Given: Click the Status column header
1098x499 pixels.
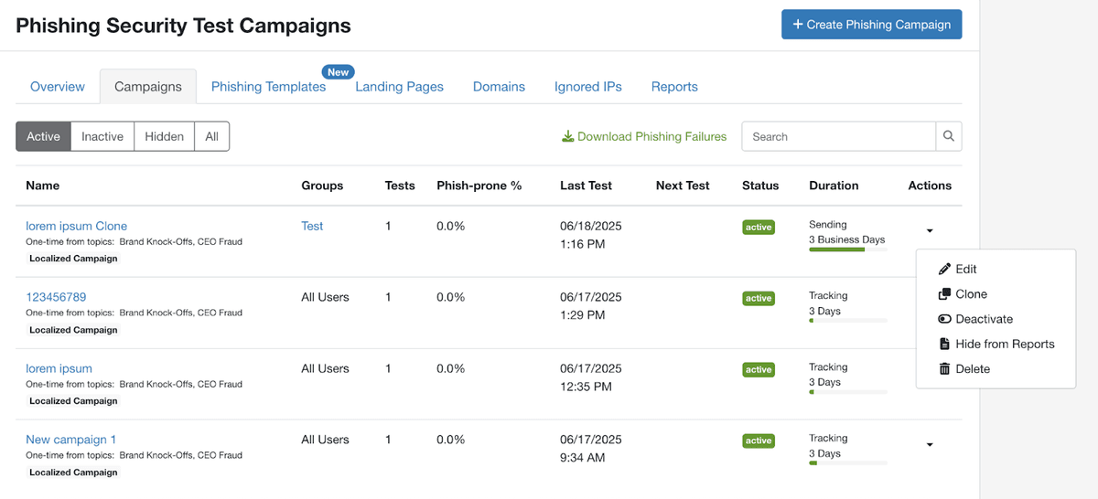Looking at the screenshot, I should pyautogui.click(x=760, y=186).
